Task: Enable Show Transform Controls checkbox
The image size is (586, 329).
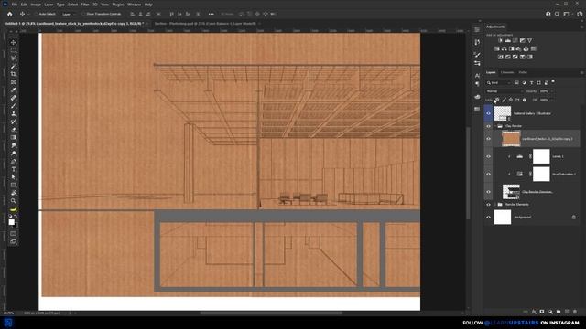Action: click(83, 15)
